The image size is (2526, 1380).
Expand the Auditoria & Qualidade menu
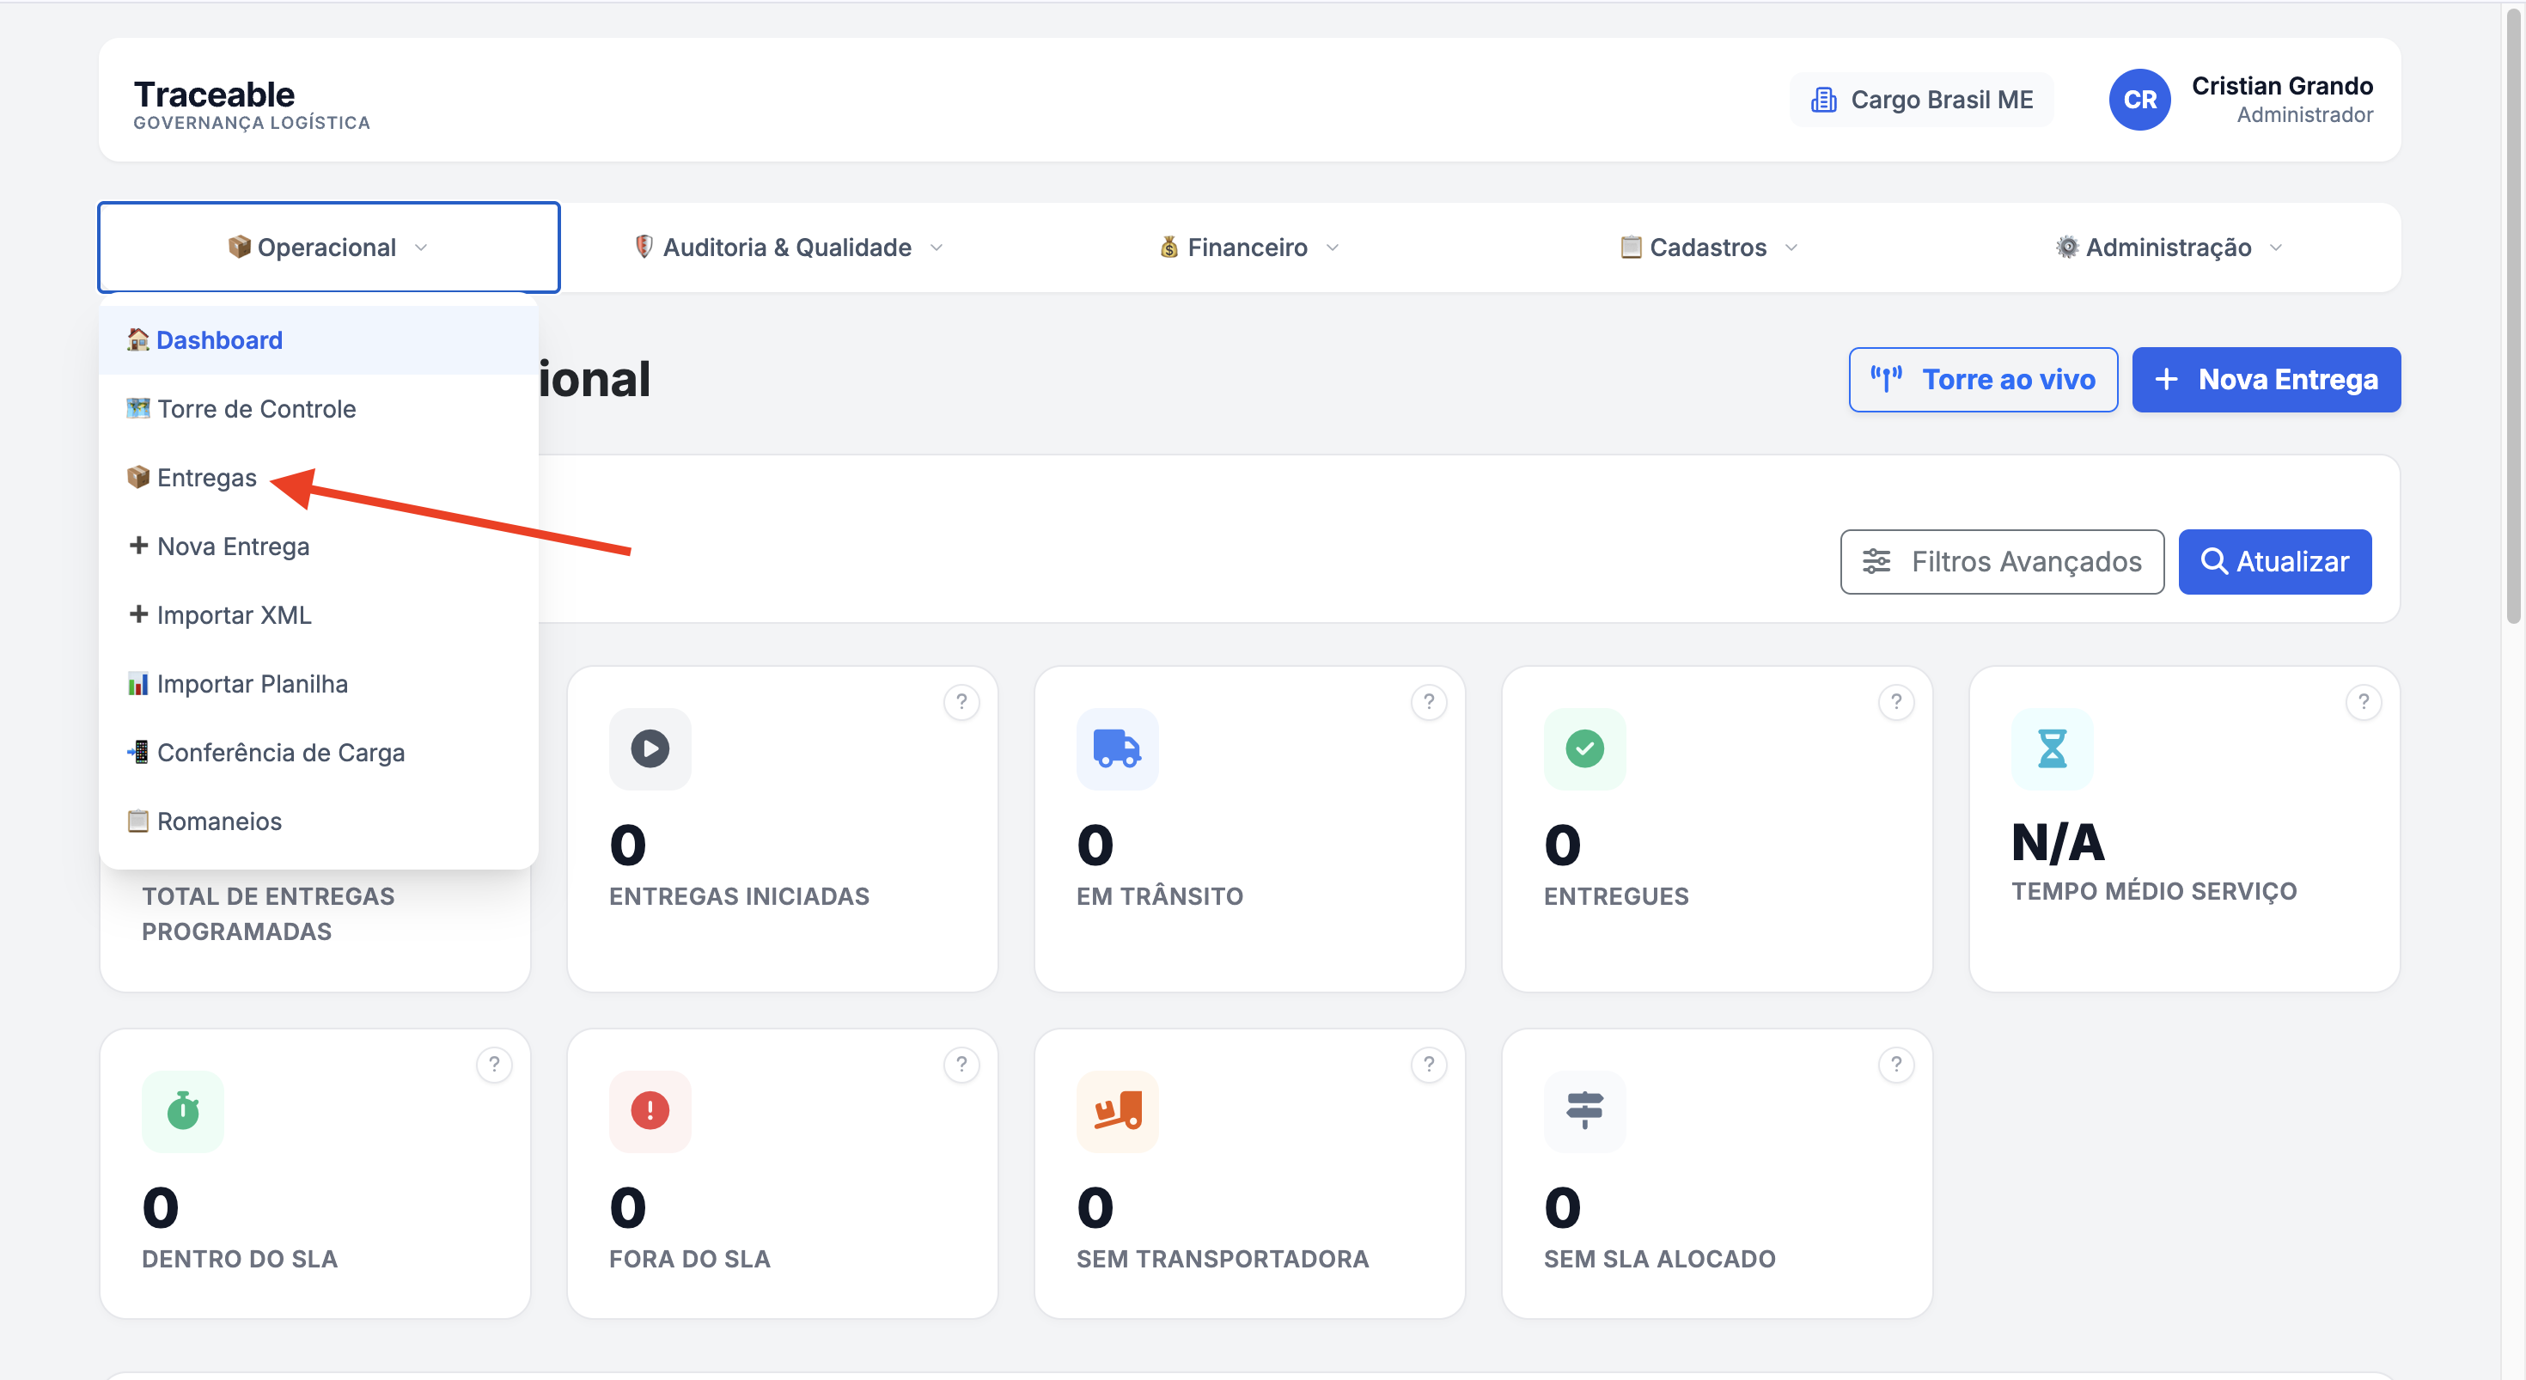(789, 247)
